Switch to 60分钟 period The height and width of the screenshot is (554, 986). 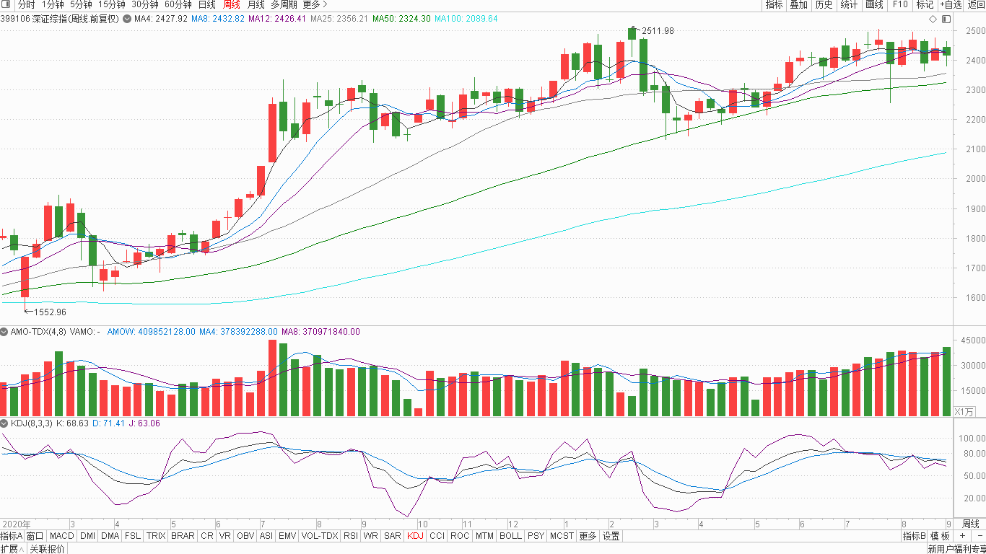coord(178,4)
